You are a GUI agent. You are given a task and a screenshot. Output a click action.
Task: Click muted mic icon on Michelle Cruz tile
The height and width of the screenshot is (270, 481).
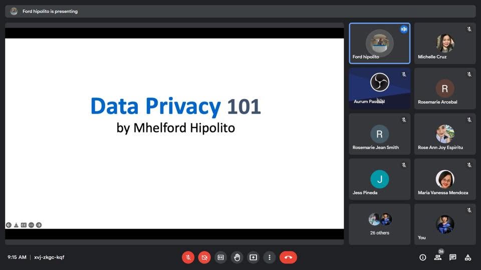469,29
